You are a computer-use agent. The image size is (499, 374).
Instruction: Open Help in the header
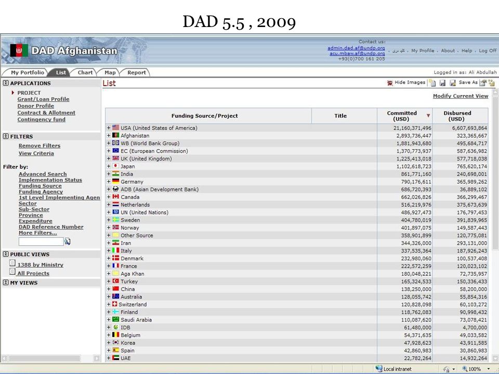[467, 50]
